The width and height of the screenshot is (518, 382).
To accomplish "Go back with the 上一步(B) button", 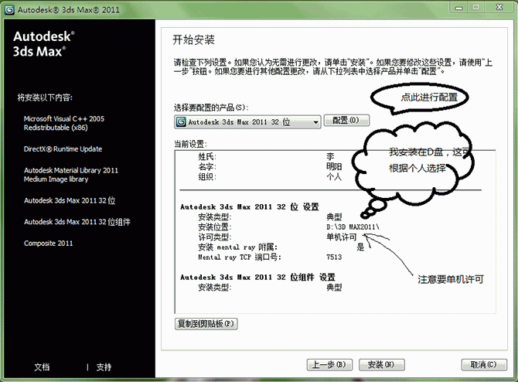I will pyautogui.click(x=329, y=364).
